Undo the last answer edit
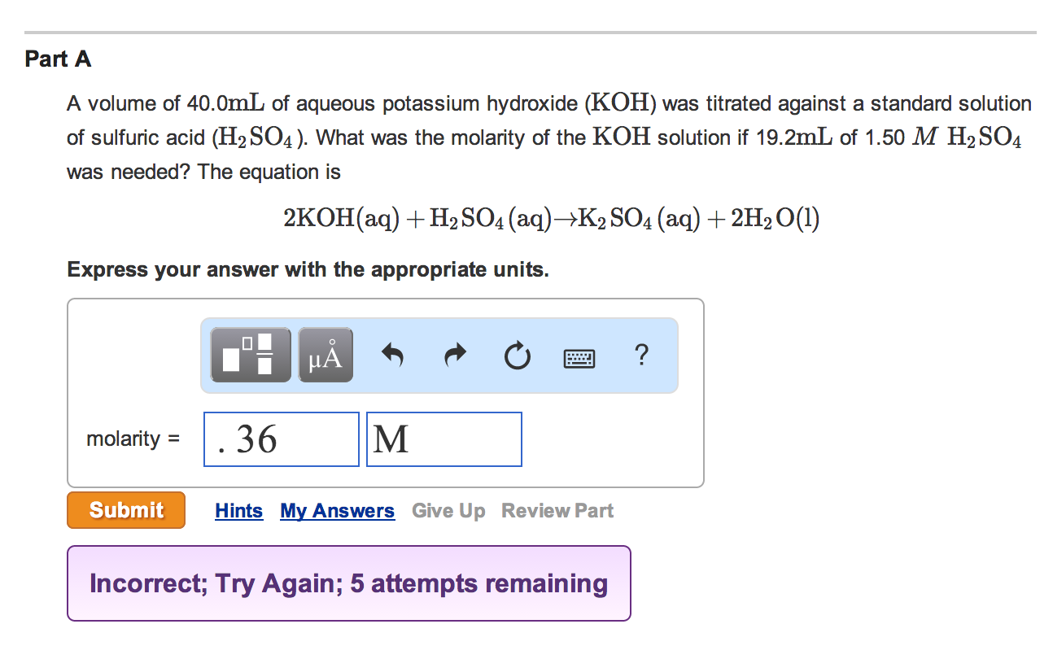 click(x=393, y=355)
